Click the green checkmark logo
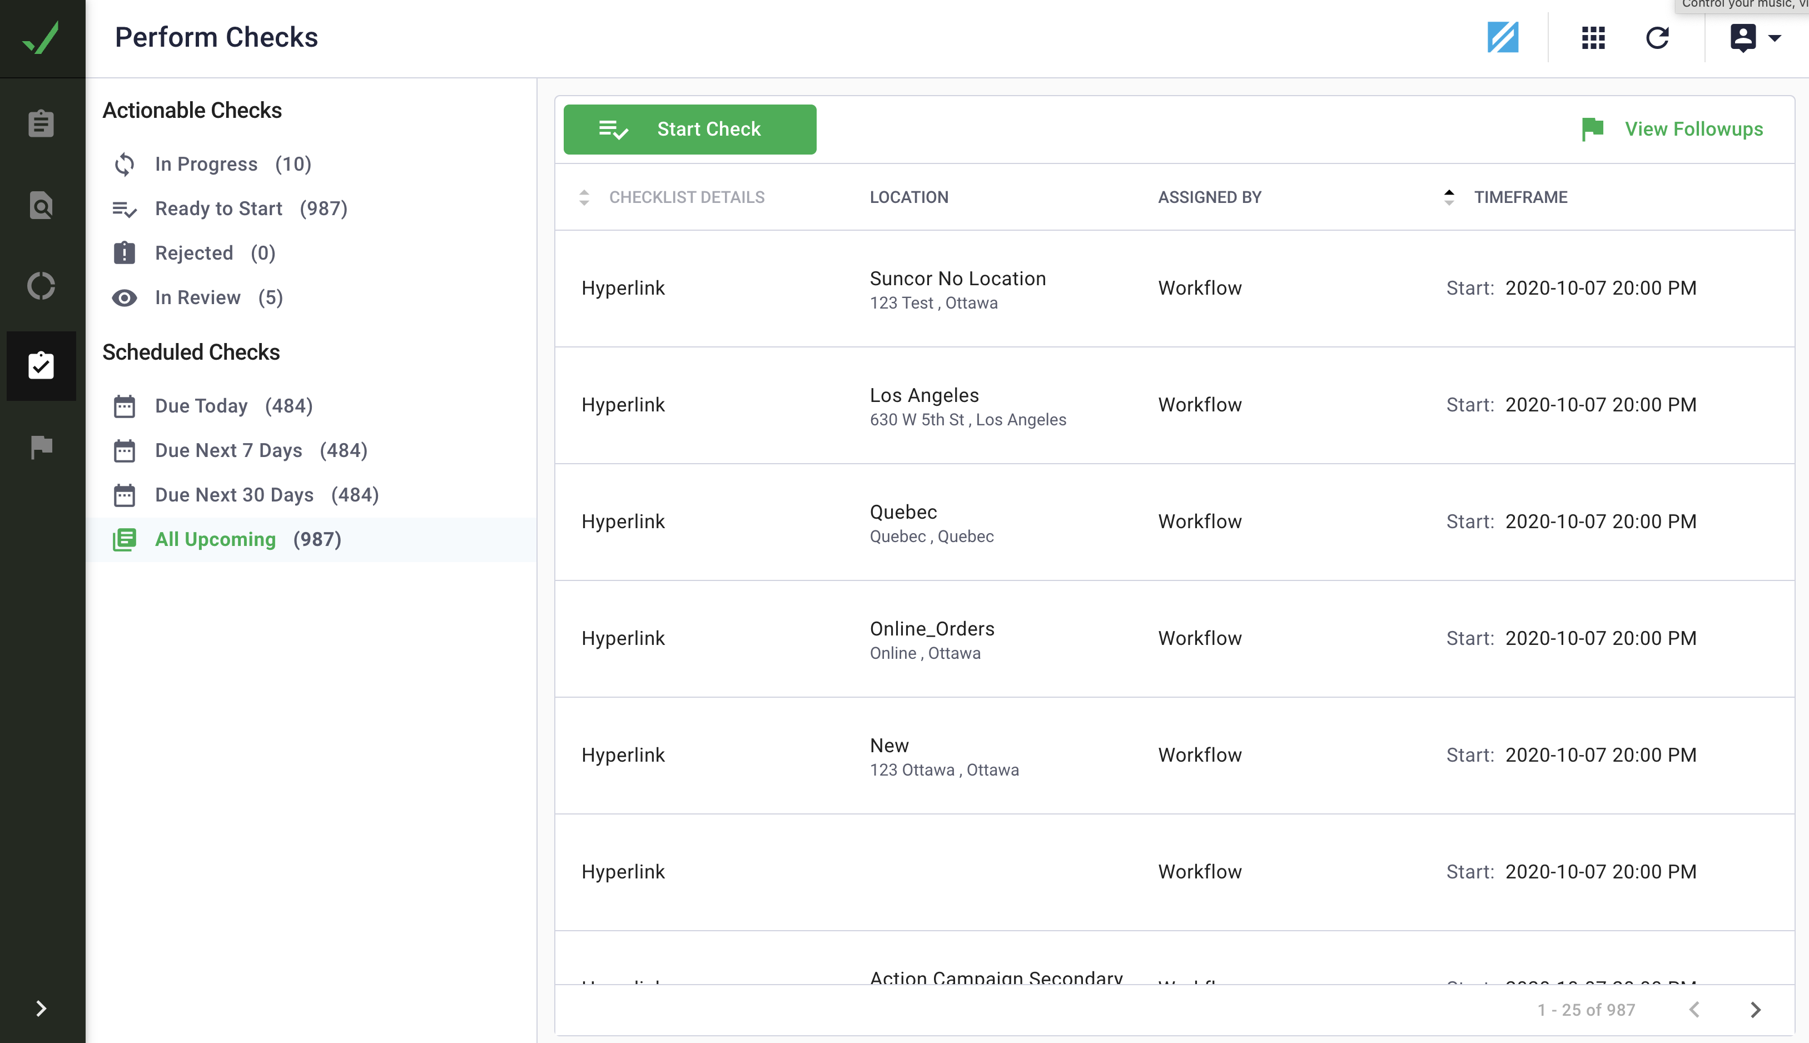 click(42, 37)
